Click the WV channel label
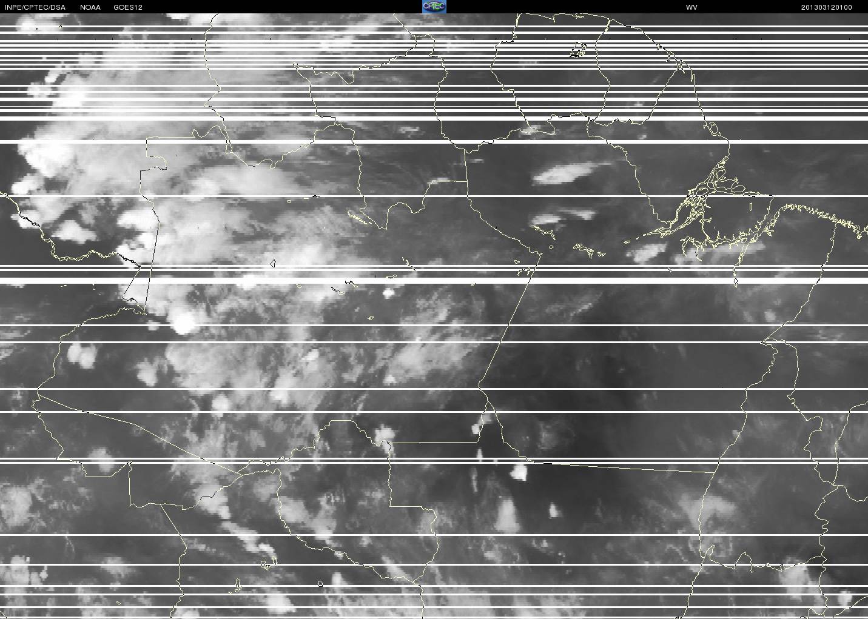The width and height of the screenshot is (868, 619). (691, 7)
